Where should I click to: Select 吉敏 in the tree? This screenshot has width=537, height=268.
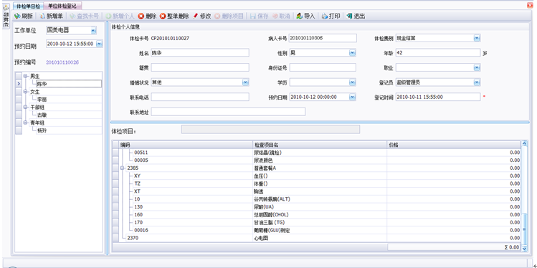click(69, 115)
